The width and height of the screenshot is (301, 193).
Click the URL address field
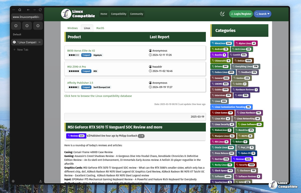point(27,17)
